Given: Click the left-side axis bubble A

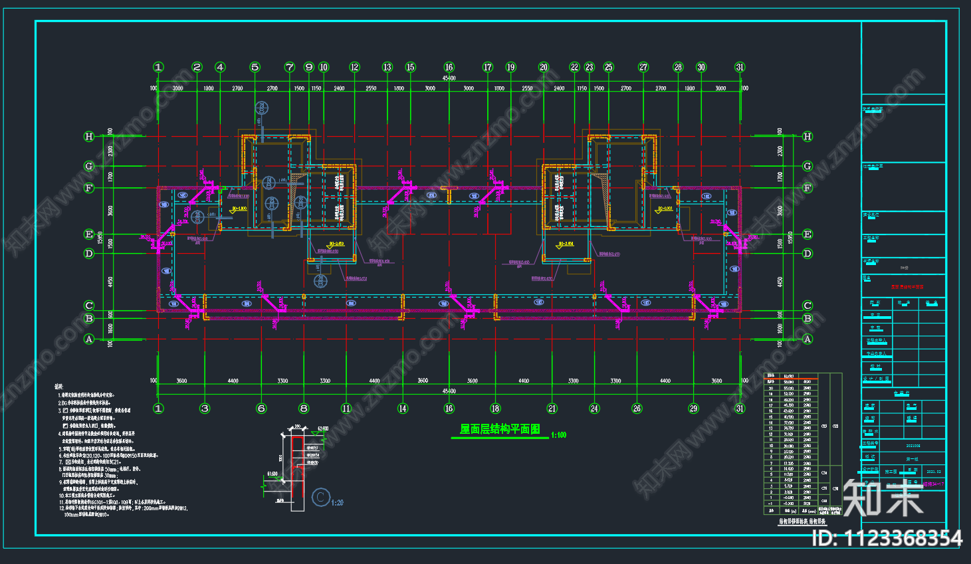Looking at the screenshot, I should (89, 339).
